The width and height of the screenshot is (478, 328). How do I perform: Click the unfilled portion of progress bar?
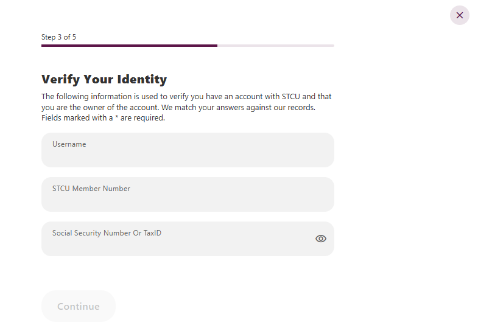pos(276,46)
